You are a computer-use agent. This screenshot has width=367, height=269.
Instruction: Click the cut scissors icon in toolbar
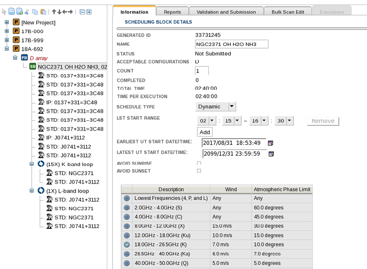click(x=27, y=11)
